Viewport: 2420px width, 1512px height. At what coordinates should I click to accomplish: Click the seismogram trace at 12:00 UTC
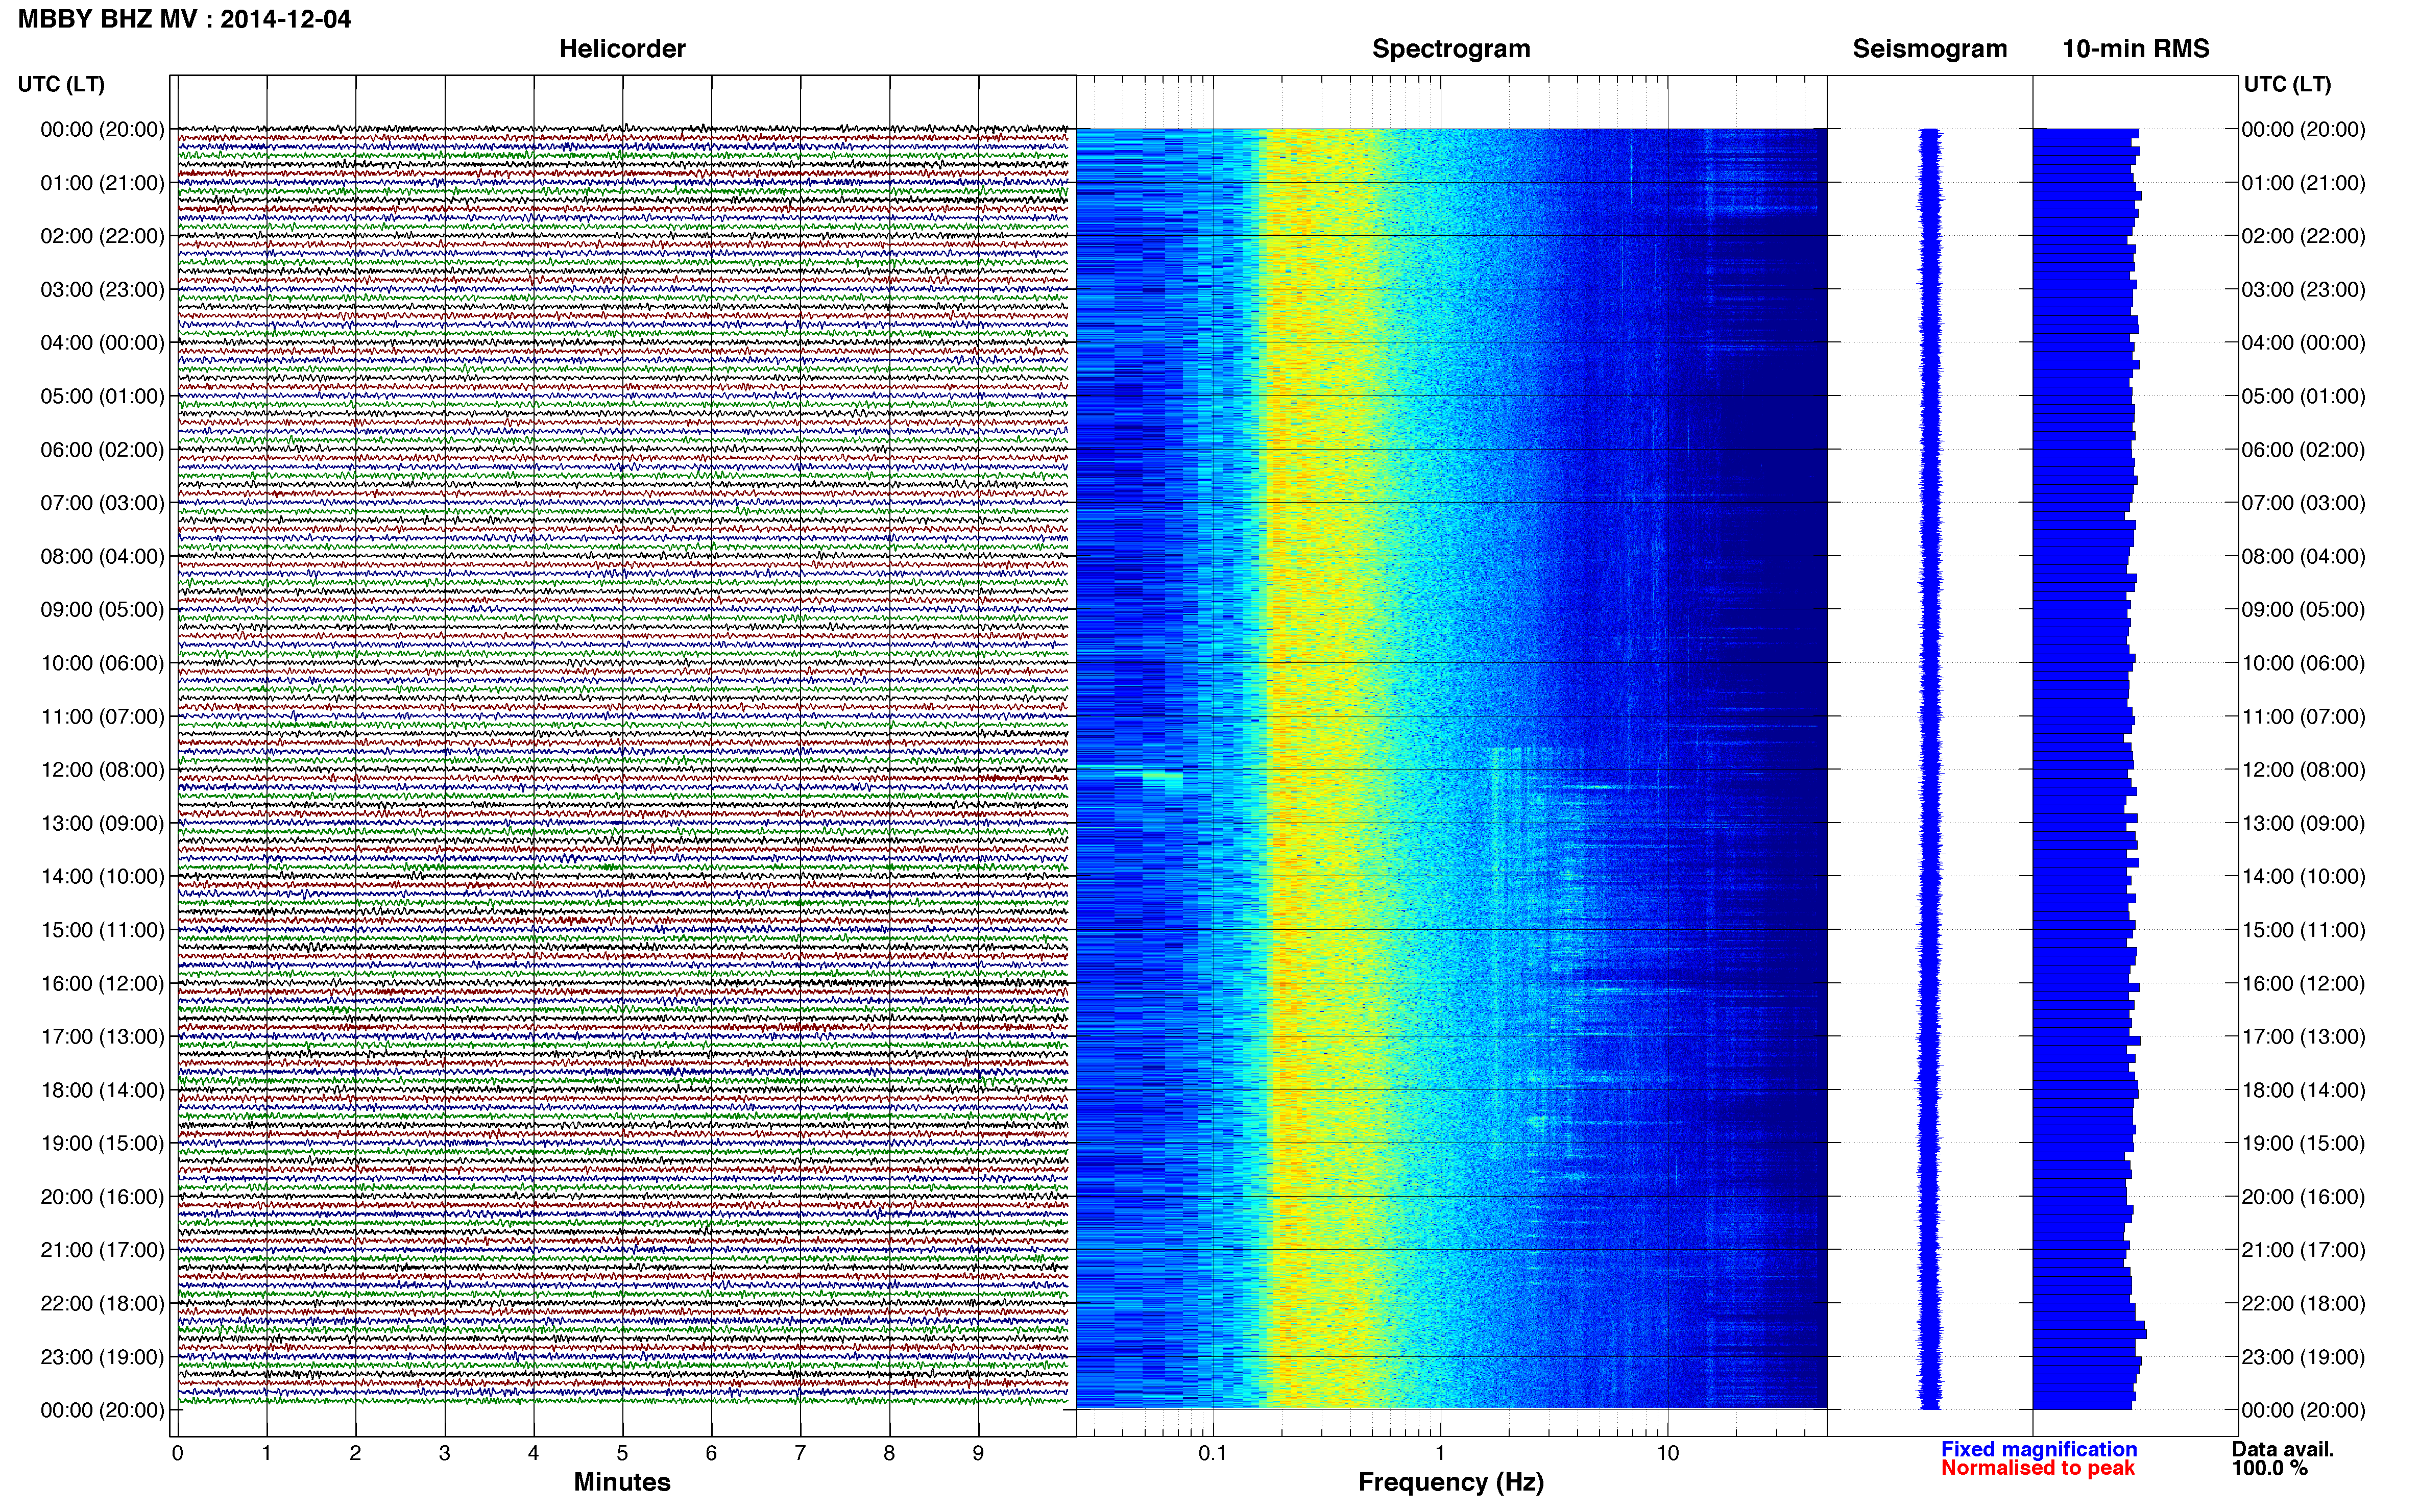click(x=1930, y=769)
